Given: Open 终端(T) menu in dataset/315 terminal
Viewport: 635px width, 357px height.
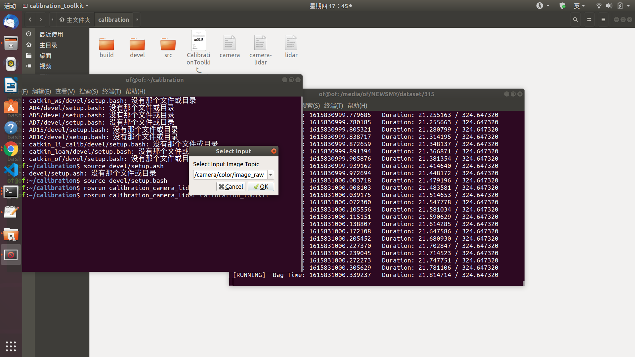Looking at the screenshot, I should click(333, 105).
